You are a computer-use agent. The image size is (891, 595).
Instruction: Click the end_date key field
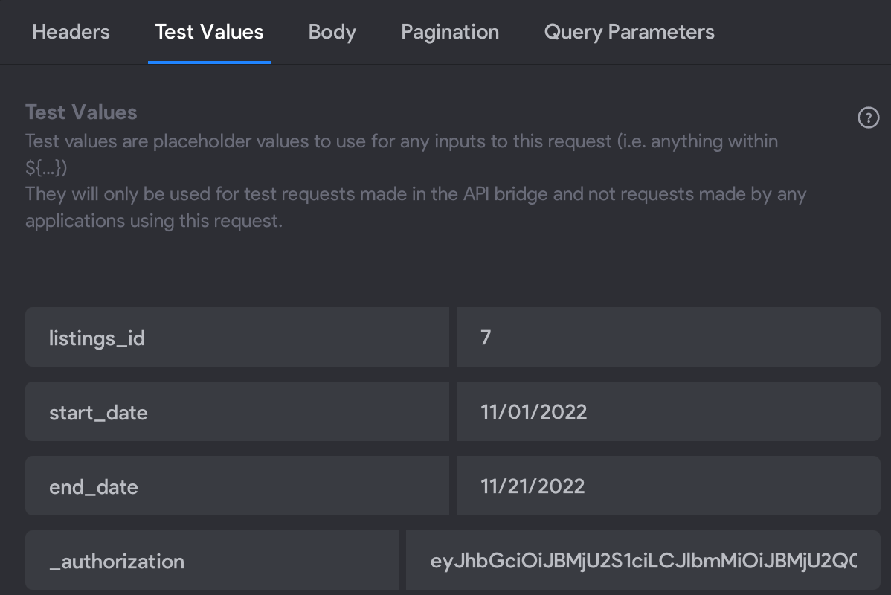237,486
